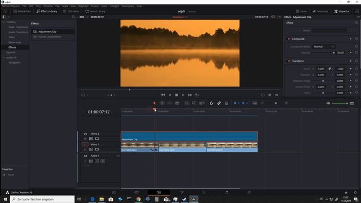Collapse the Audio FX tree section

4,58
